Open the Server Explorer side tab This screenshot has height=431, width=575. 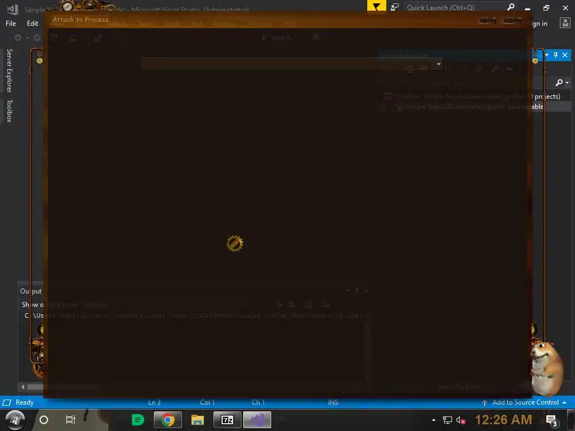coord(10,71)
